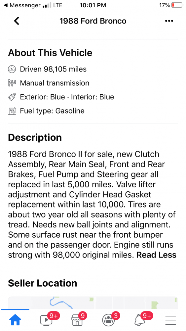Screen dimensions: 186x331
Task: Open the Groups tab icon
Action: pos(108,320)
